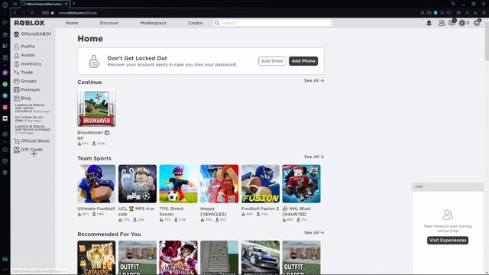
Task: Open the Profile sidebar icon
Action: pyautogui.click(x=17, y=47)
